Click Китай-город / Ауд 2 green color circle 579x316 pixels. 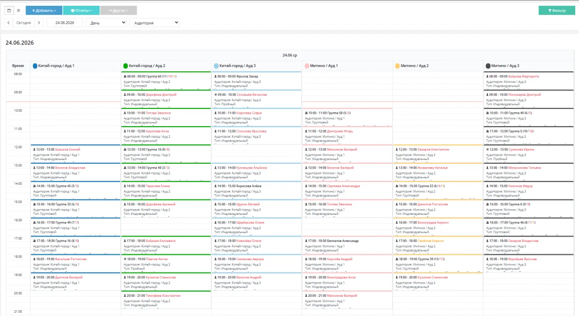pos(126,66)
